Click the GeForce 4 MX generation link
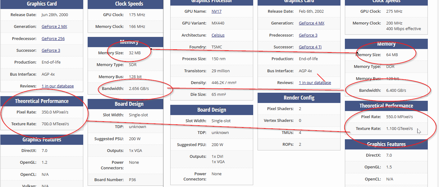The width and height of the screenshot is (439, 187). pyautogui.click(x=312, y=23)
